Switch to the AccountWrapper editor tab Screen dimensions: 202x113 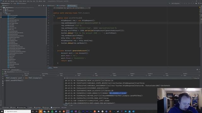[61, 6]
